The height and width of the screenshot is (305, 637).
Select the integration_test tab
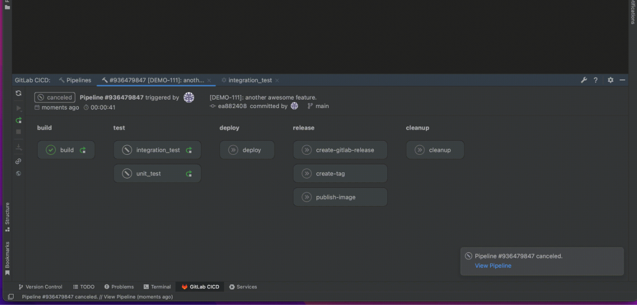[250, 80]
